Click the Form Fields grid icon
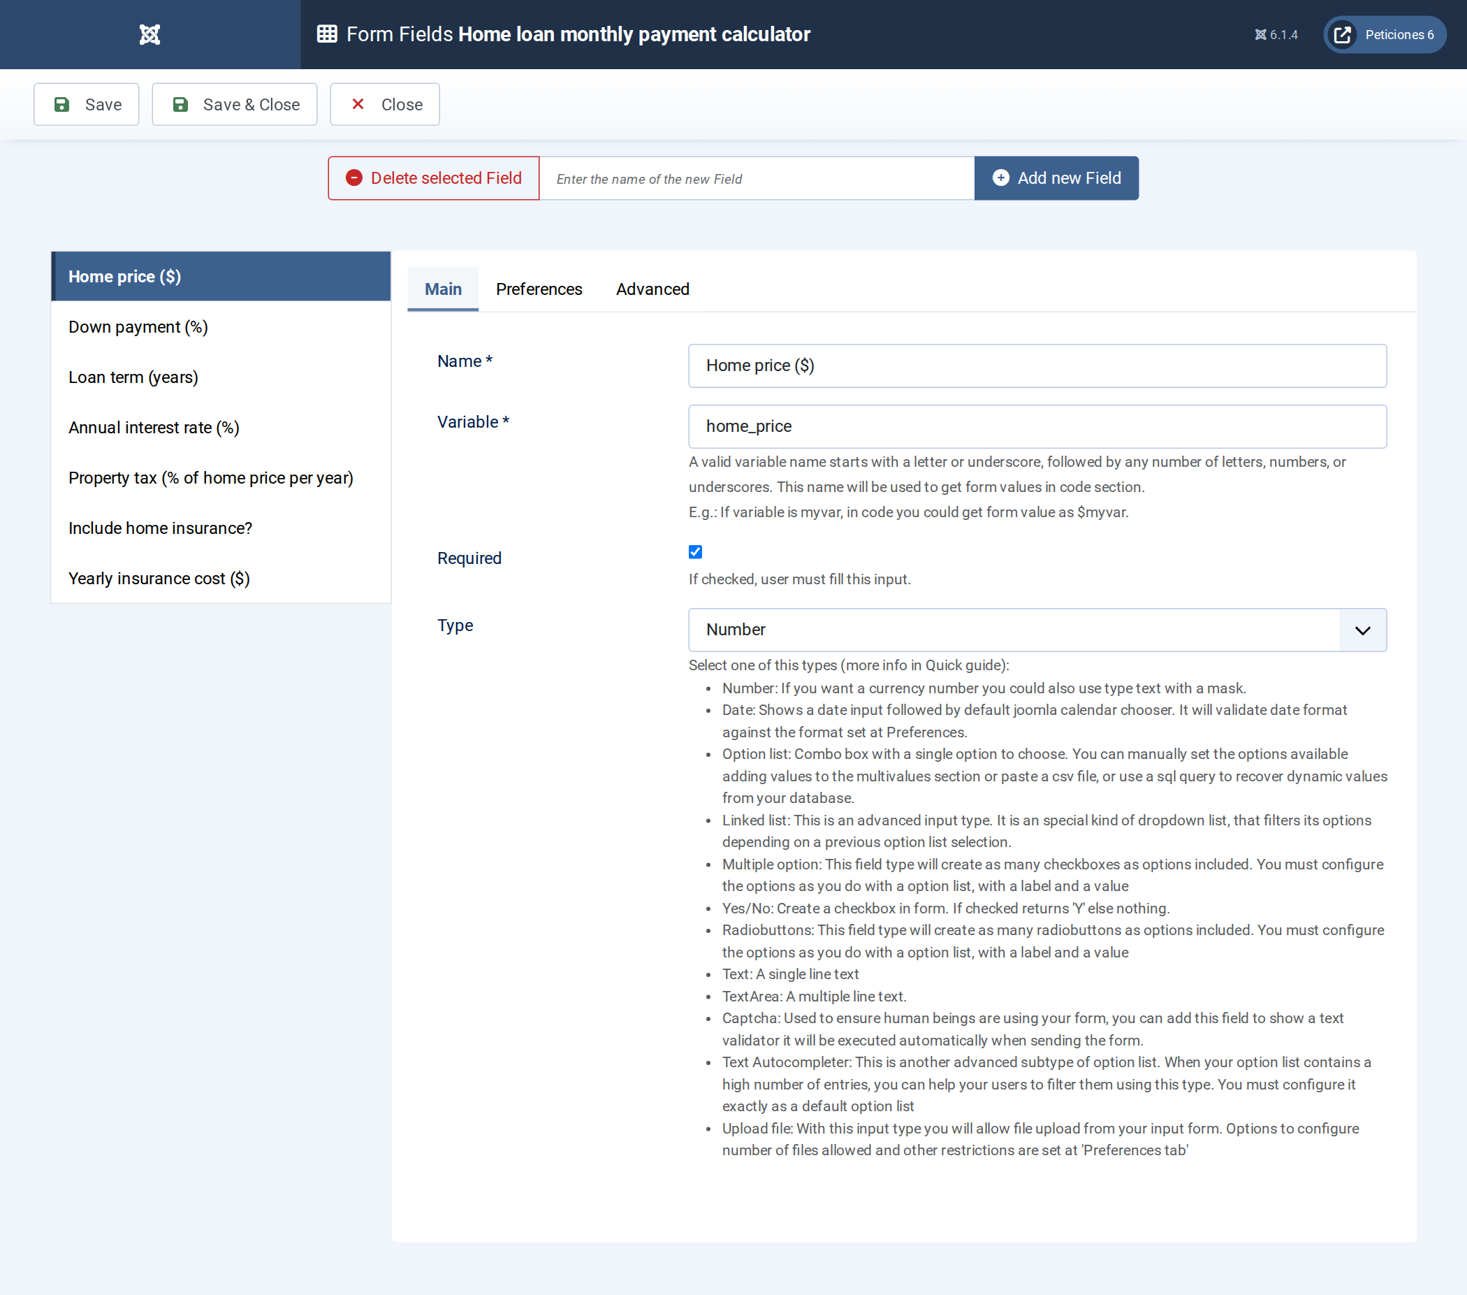 click(x=327, y=34)
